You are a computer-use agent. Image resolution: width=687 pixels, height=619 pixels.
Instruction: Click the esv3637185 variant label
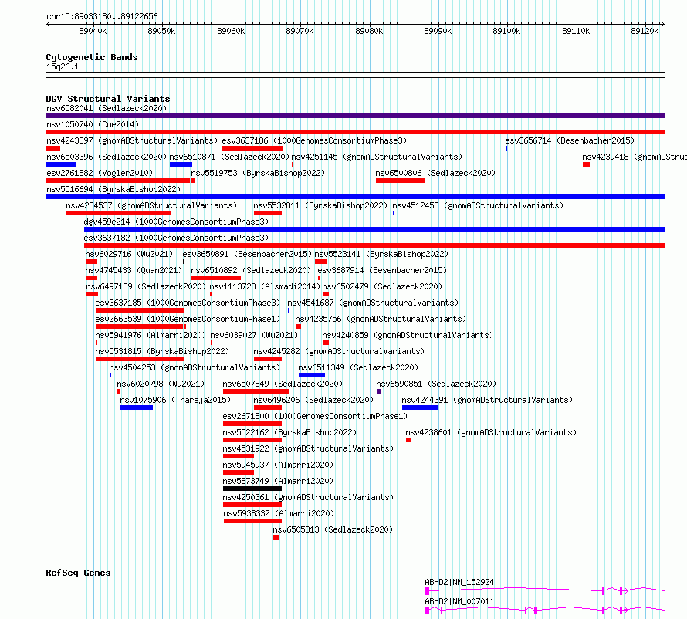188,303
